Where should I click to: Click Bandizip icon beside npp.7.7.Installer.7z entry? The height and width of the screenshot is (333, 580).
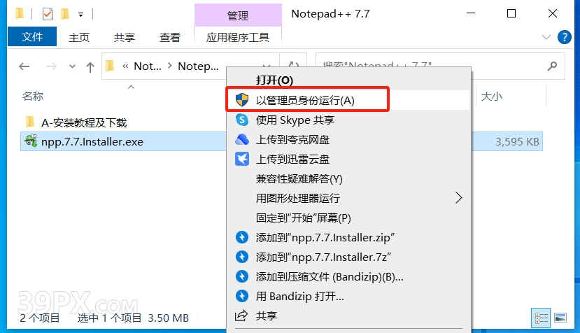[x=242, y=257]
